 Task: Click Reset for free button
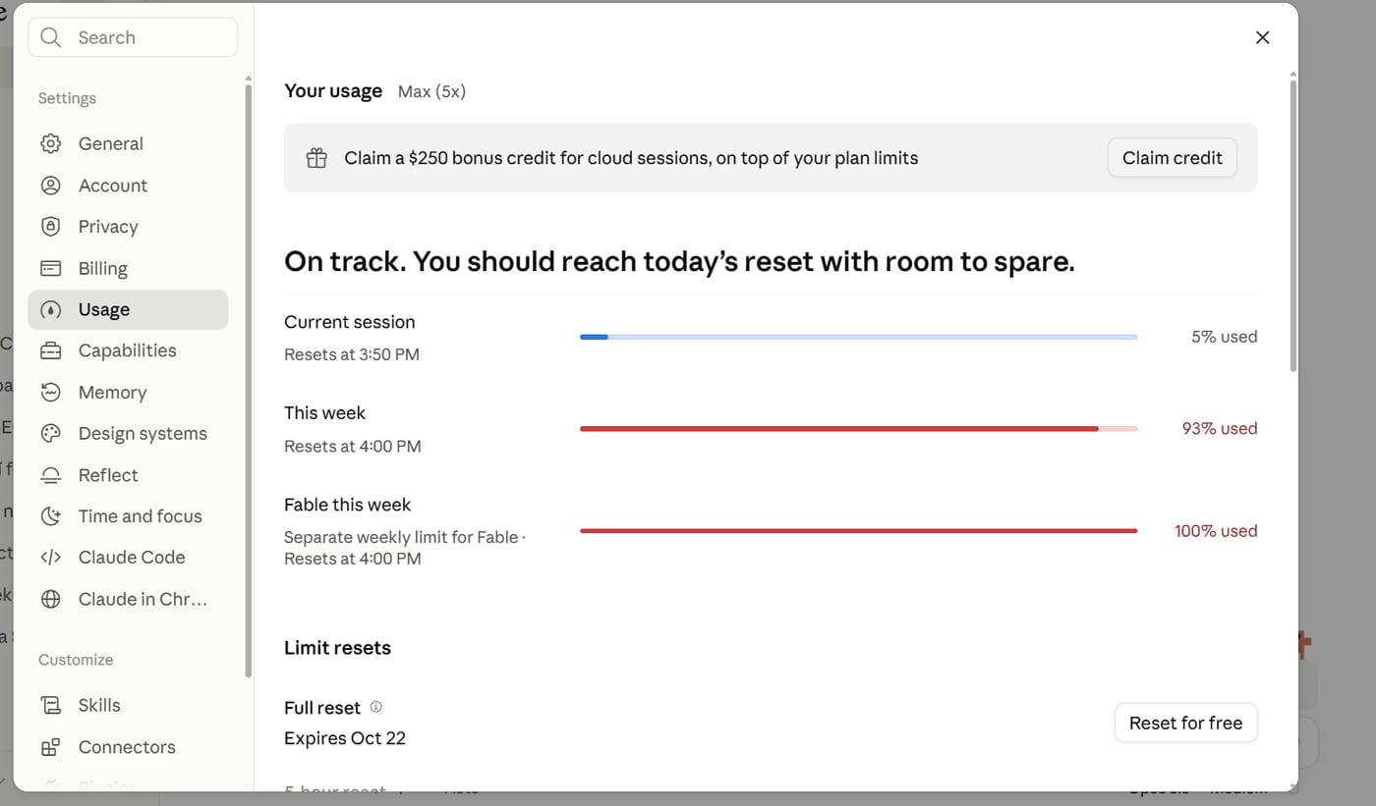tap(1185, 723)
